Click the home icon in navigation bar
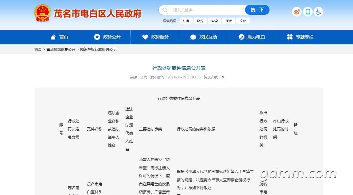The width and height of the screenshot is (353, 195). point(53,37)
